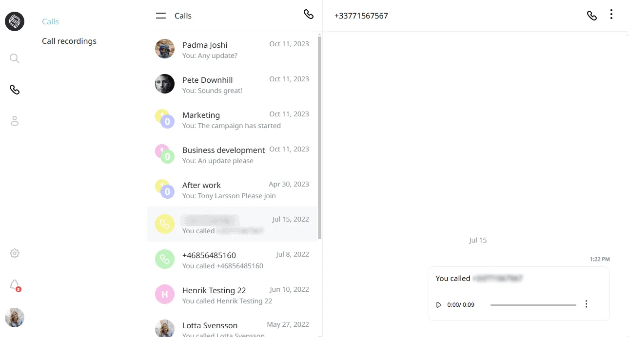Open the call recording three-dot options
Viewport: 628px width, 337px height.
coord(586,304)
